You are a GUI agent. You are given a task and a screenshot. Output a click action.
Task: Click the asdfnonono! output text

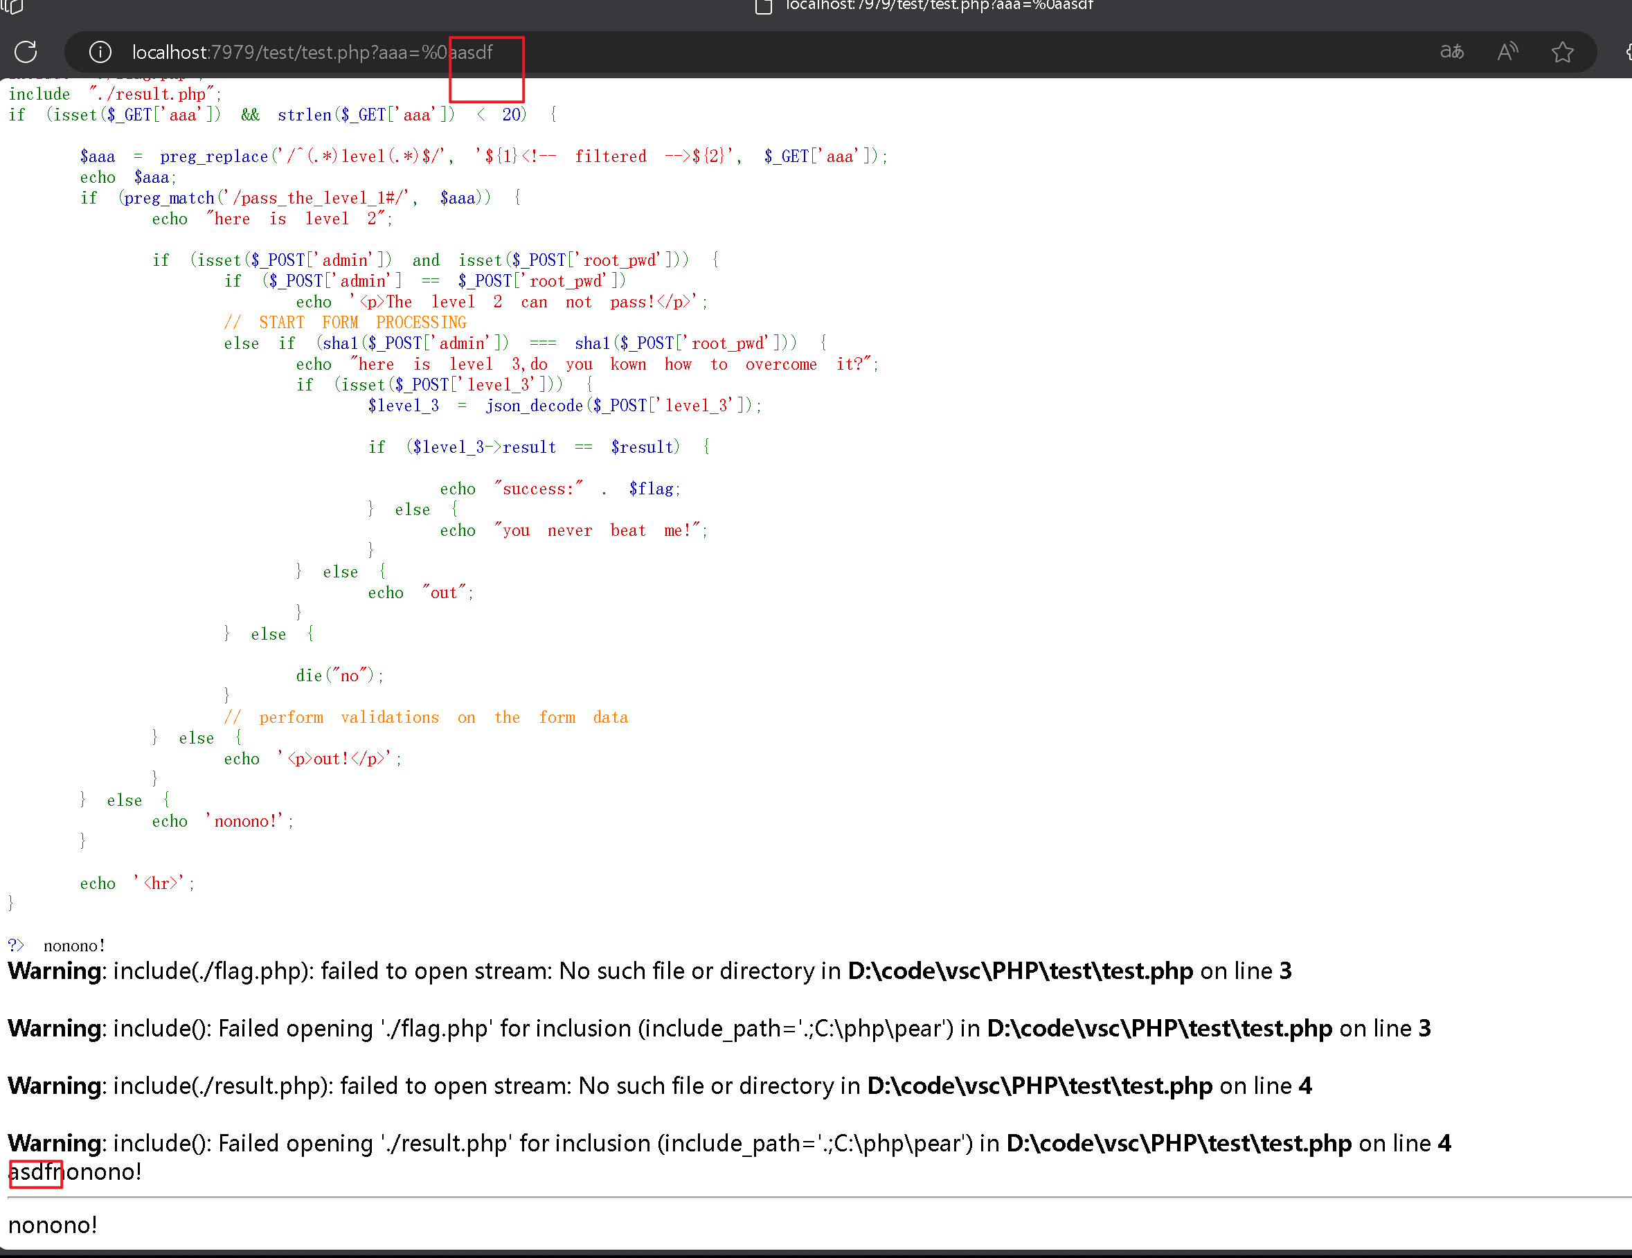pyautogui.click(x=75, y=1171)
